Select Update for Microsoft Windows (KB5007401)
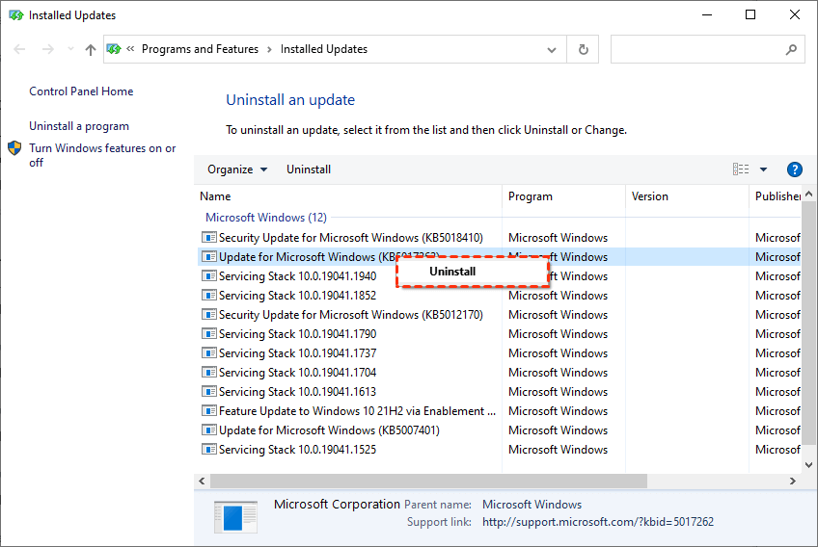 coord(500,430)
